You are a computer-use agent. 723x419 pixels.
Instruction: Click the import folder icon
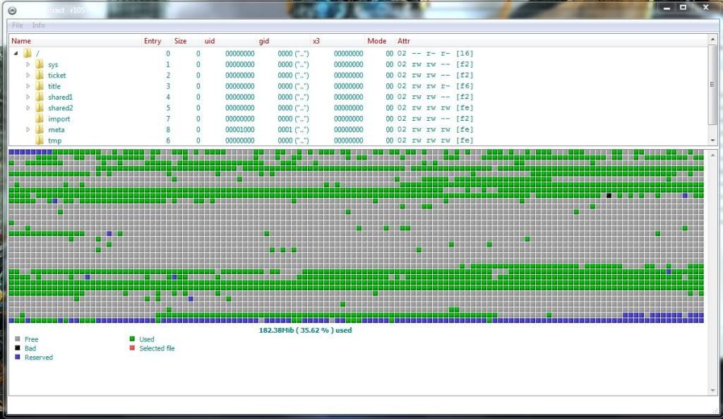40,119
